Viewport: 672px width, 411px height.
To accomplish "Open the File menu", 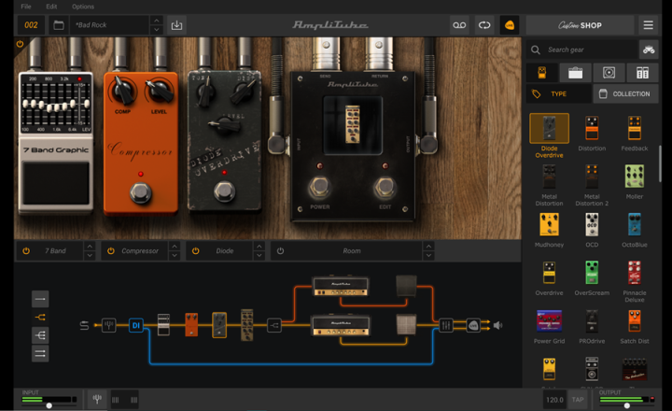I will (x=26, y=7).
